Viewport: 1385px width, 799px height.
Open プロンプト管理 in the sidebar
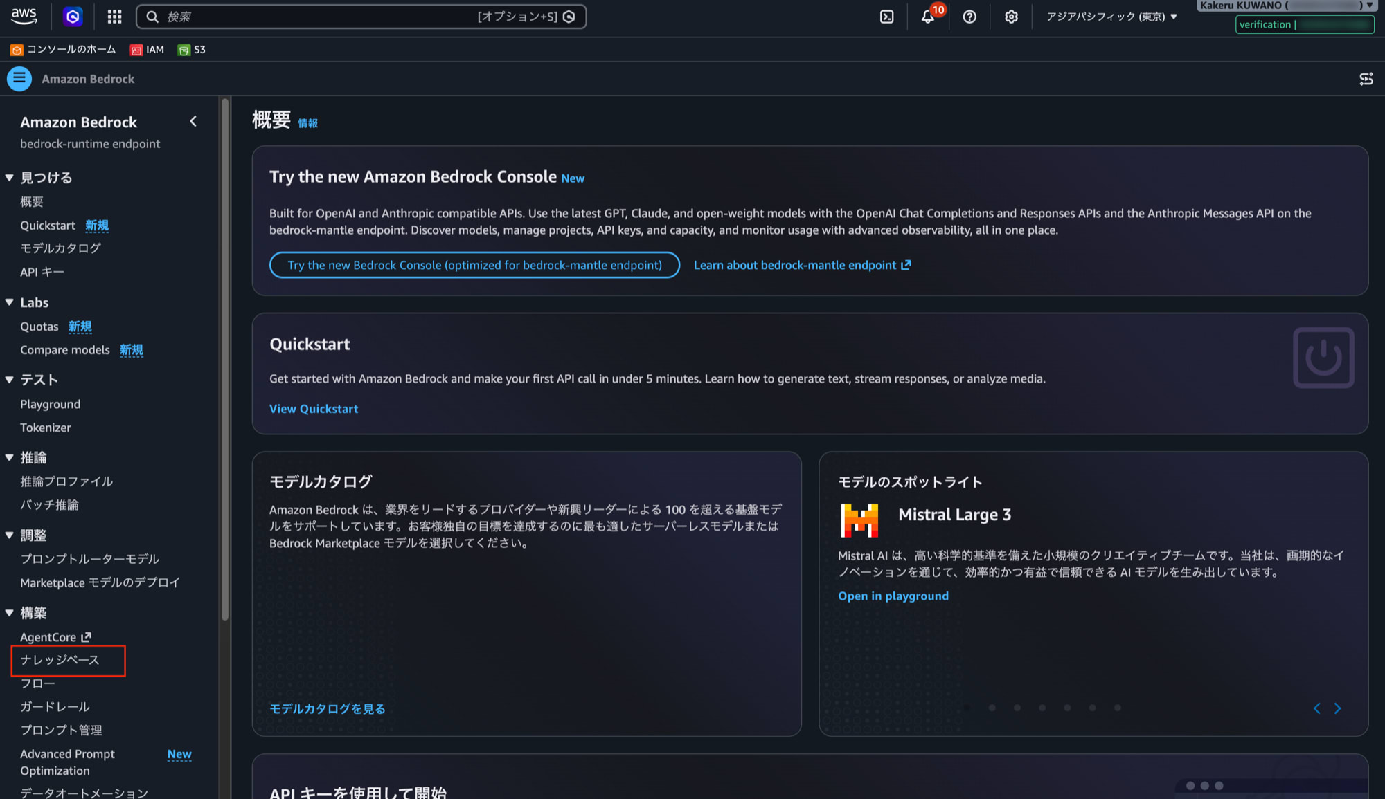pyautogui.click(x=61, y=731)
